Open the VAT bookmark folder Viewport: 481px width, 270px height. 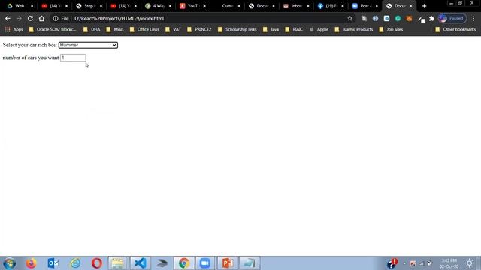[174, 30]
